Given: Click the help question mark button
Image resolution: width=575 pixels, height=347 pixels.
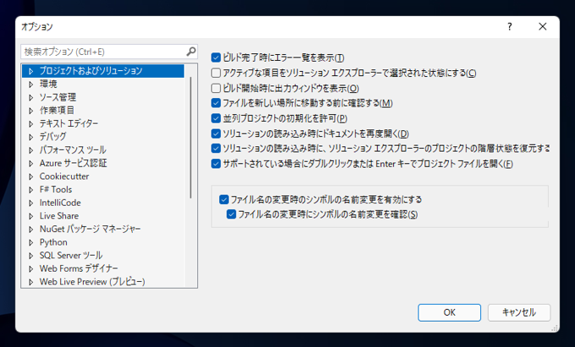Looking at the screenshot, I should (x=510, y=27).
